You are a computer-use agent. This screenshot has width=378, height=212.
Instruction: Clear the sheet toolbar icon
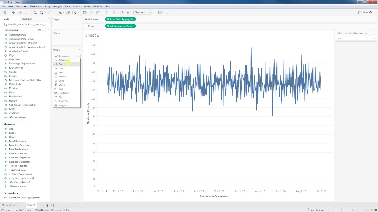tap(74, 12)
